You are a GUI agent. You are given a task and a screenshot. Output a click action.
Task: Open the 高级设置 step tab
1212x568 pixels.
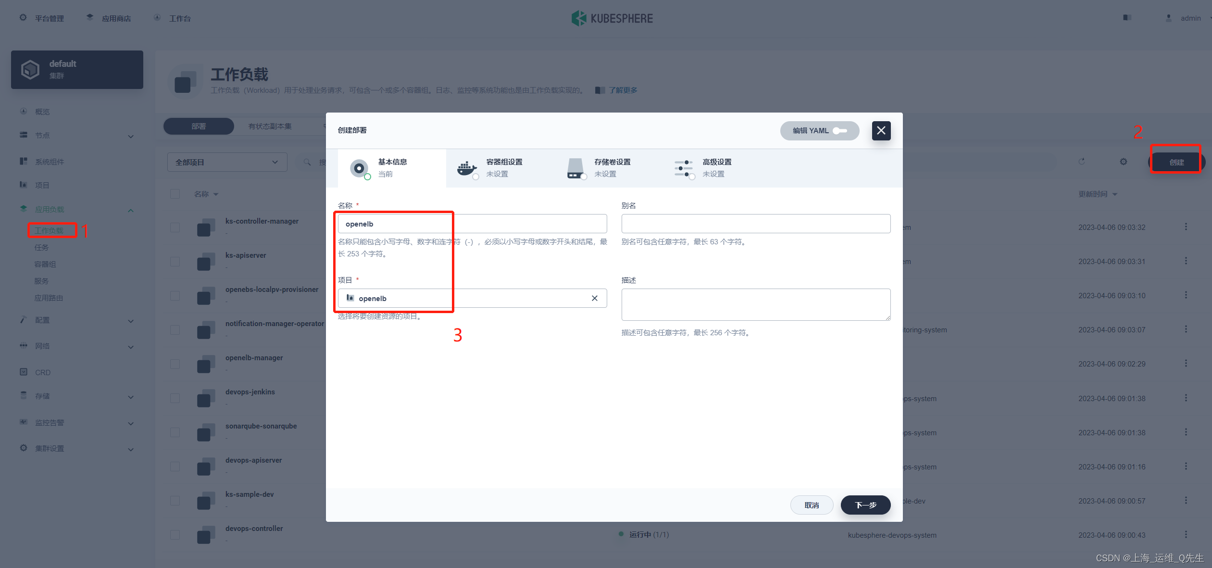[x=716, y=168]
